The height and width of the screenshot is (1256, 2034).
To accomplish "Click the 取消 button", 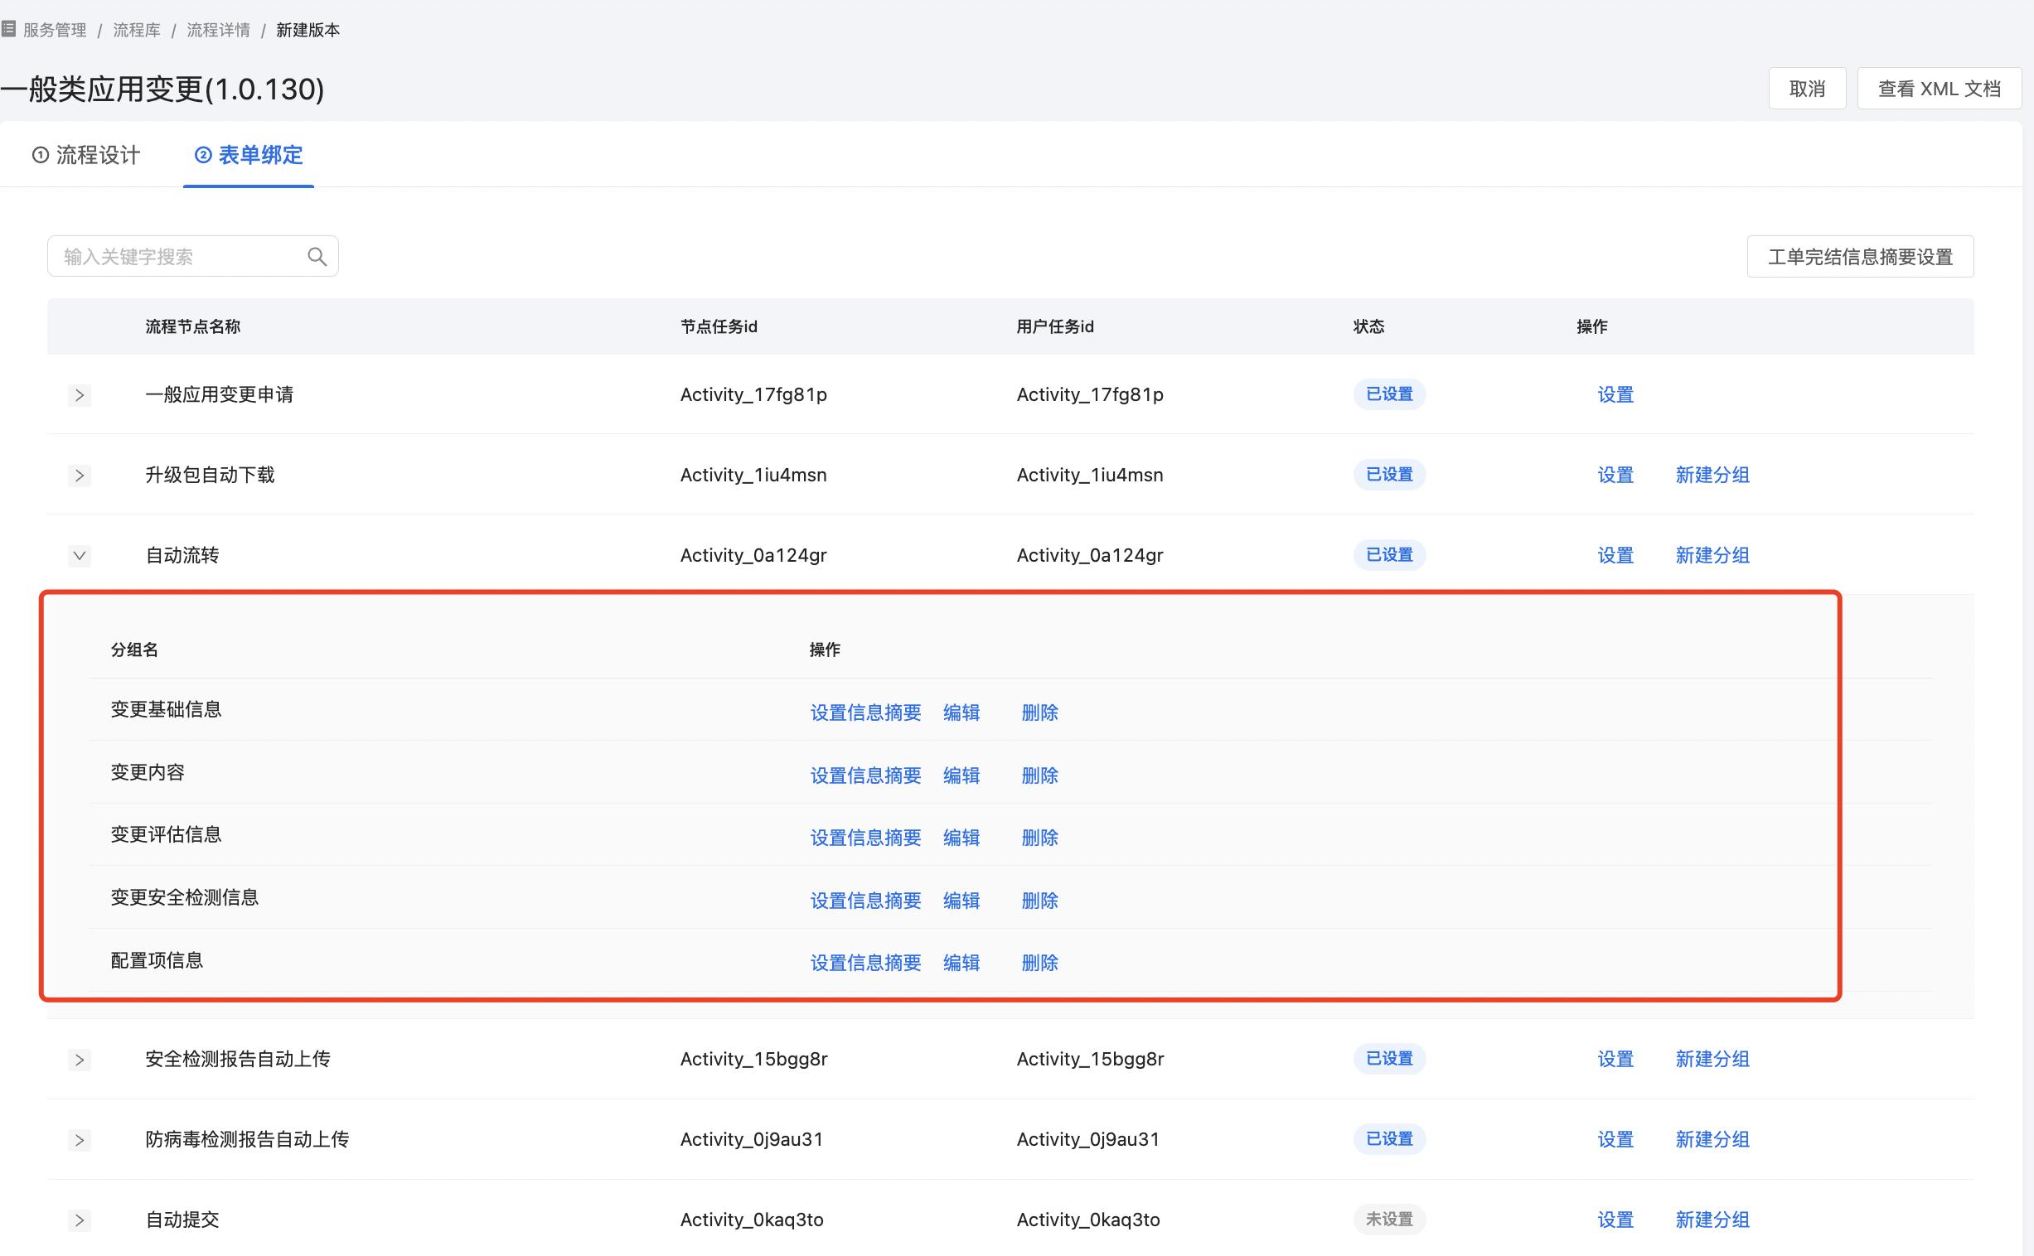I will click(1806, 89).
